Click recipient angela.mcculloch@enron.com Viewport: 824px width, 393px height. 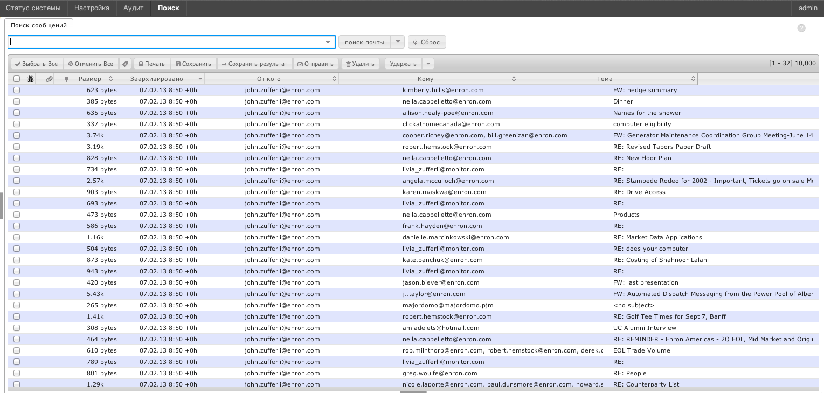(x=448, y=181)
